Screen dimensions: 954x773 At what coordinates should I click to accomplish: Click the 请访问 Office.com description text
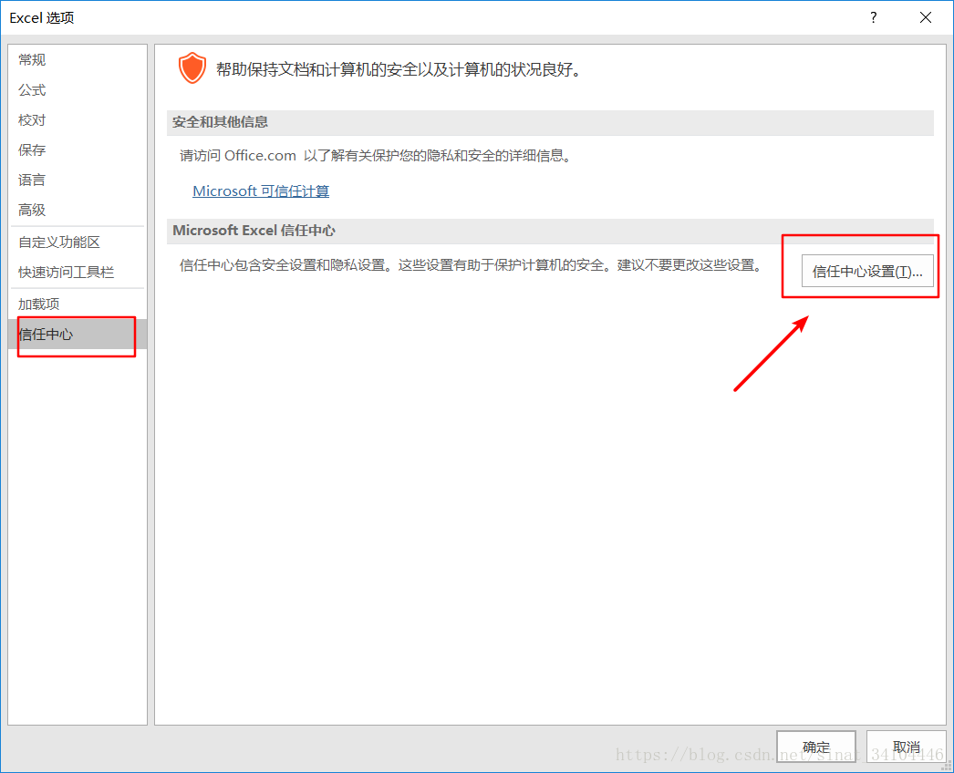tap(377, 156)
